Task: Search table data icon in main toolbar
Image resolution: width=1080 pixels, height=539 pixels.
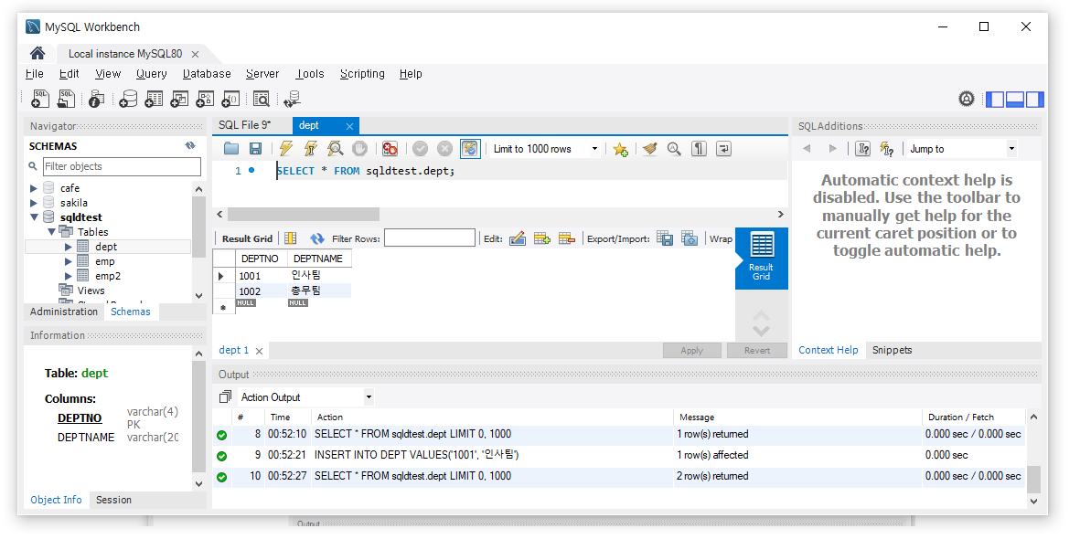Action: [x=261, y=100]
